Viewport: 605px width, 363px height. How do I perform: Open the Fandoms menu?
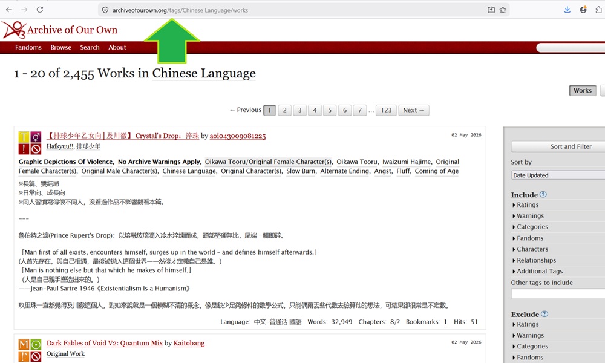coord(28,47)
